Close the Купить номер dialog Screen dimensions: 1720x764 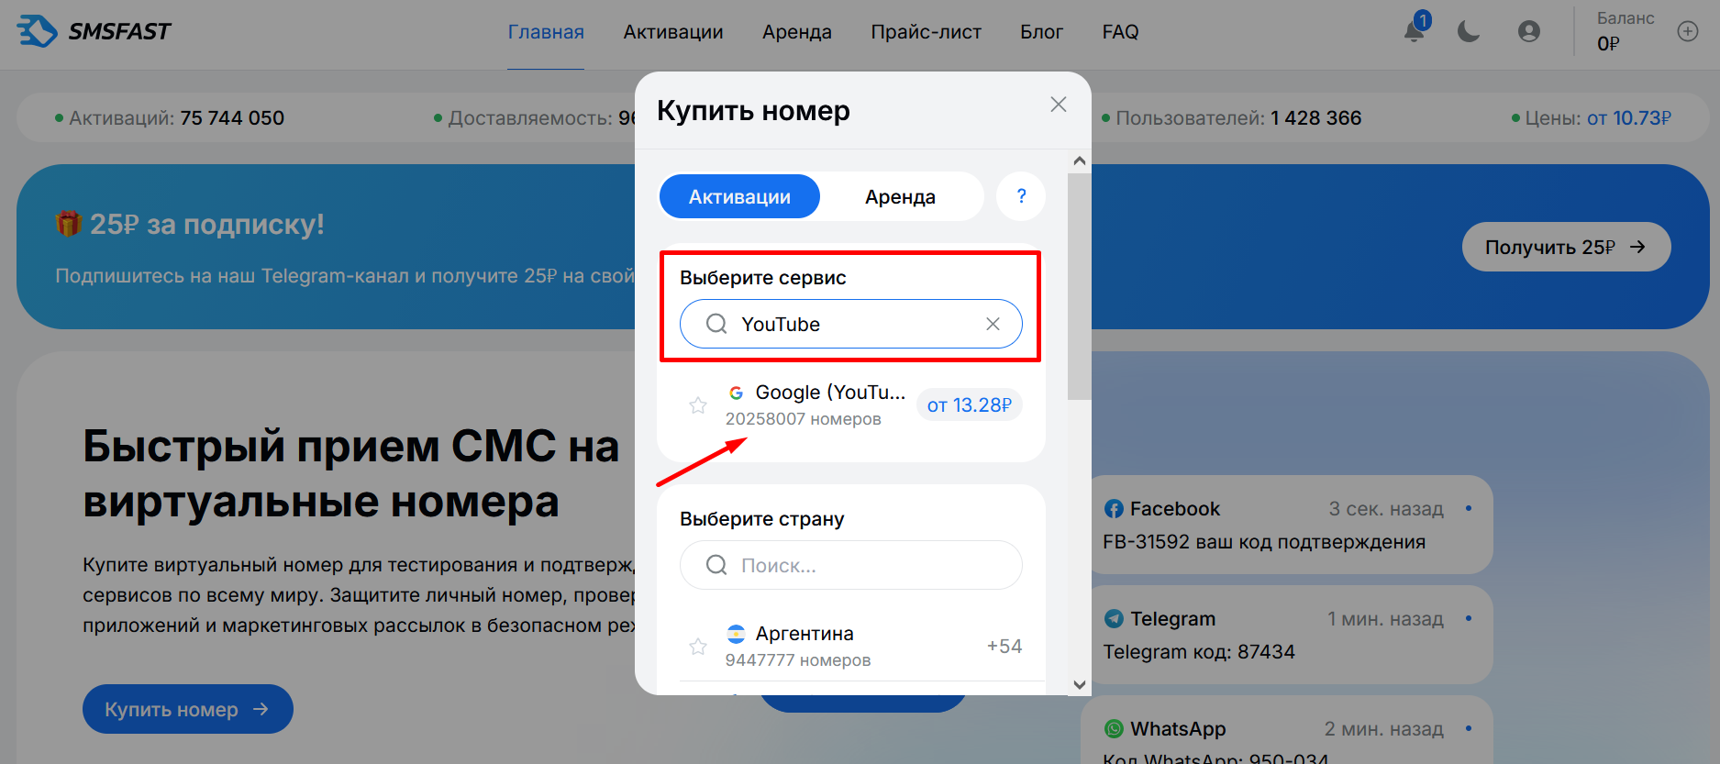(1059, 105)
